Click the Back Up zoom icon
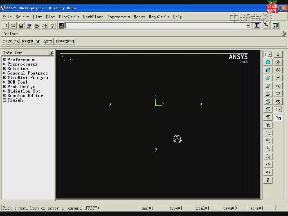This screenshot has height=216, width=288. click(x=268, y=141)
